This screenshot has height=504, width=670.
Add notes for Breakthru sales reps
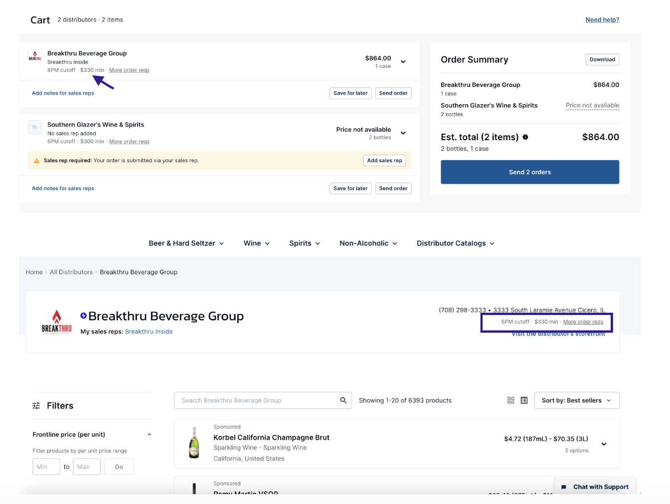pyautogui.click(x=63, y=93)
